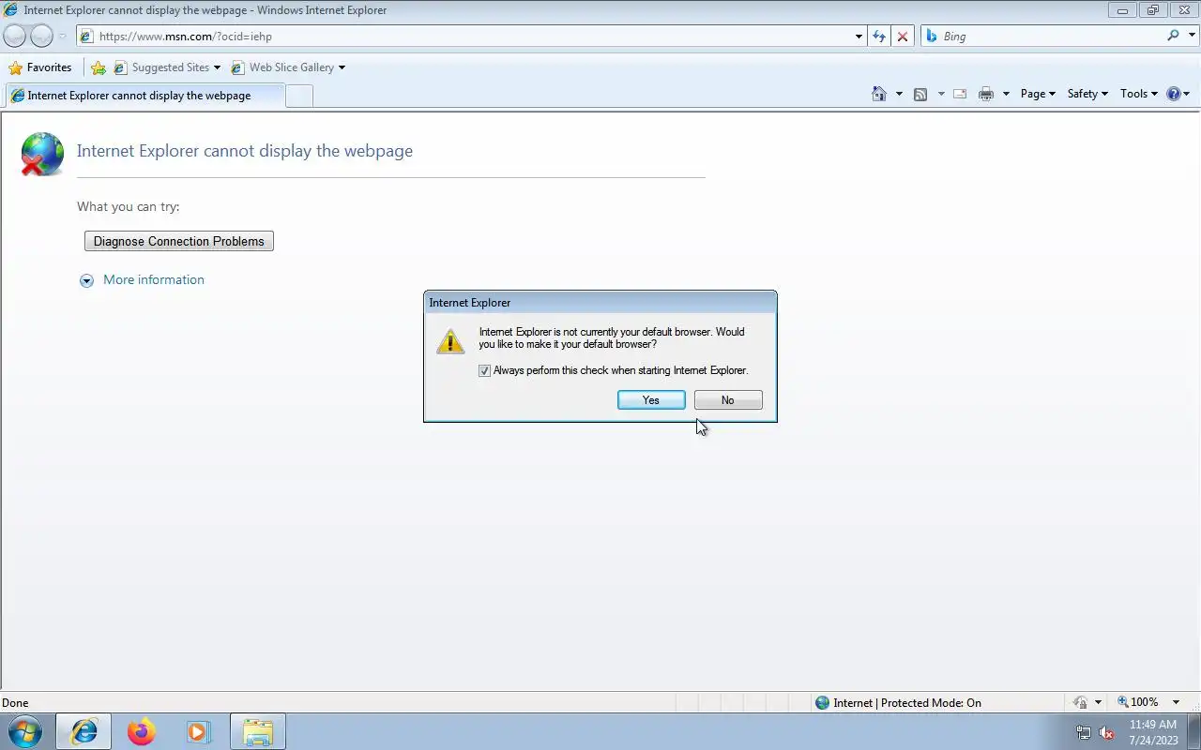Click Diagnose Connection Problems button
Screen dimensions: 1201x750
pos(179,241)
